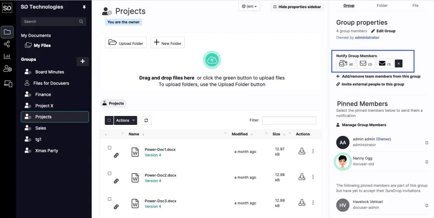Click the New Folder button
Image resolution: width=434 pixels, height=218 pixels.
pos(167,43)
